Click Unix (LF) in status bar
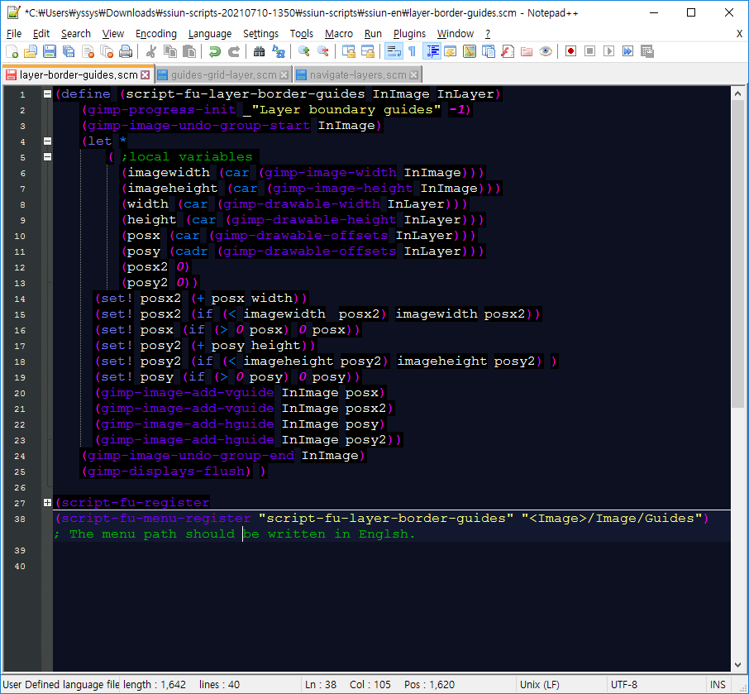Viewport: 749px width, 694px height. (539, 684)
